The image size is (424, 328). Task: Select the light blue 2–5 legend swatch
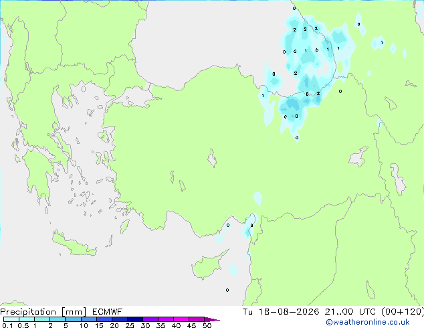(58, 319)
